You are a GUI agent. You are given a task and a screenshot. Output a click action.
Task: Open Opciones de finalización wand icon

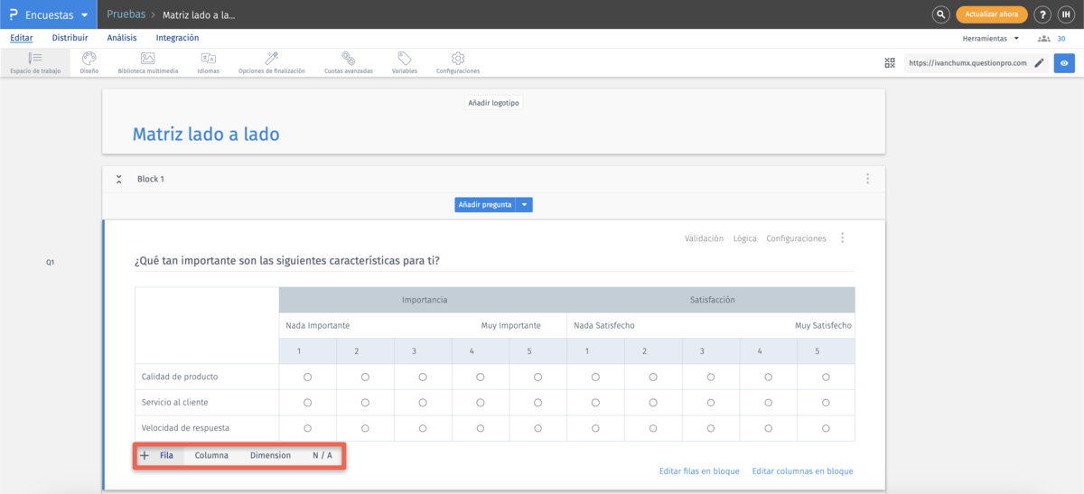pyautogui.click(x=271, y=59)
